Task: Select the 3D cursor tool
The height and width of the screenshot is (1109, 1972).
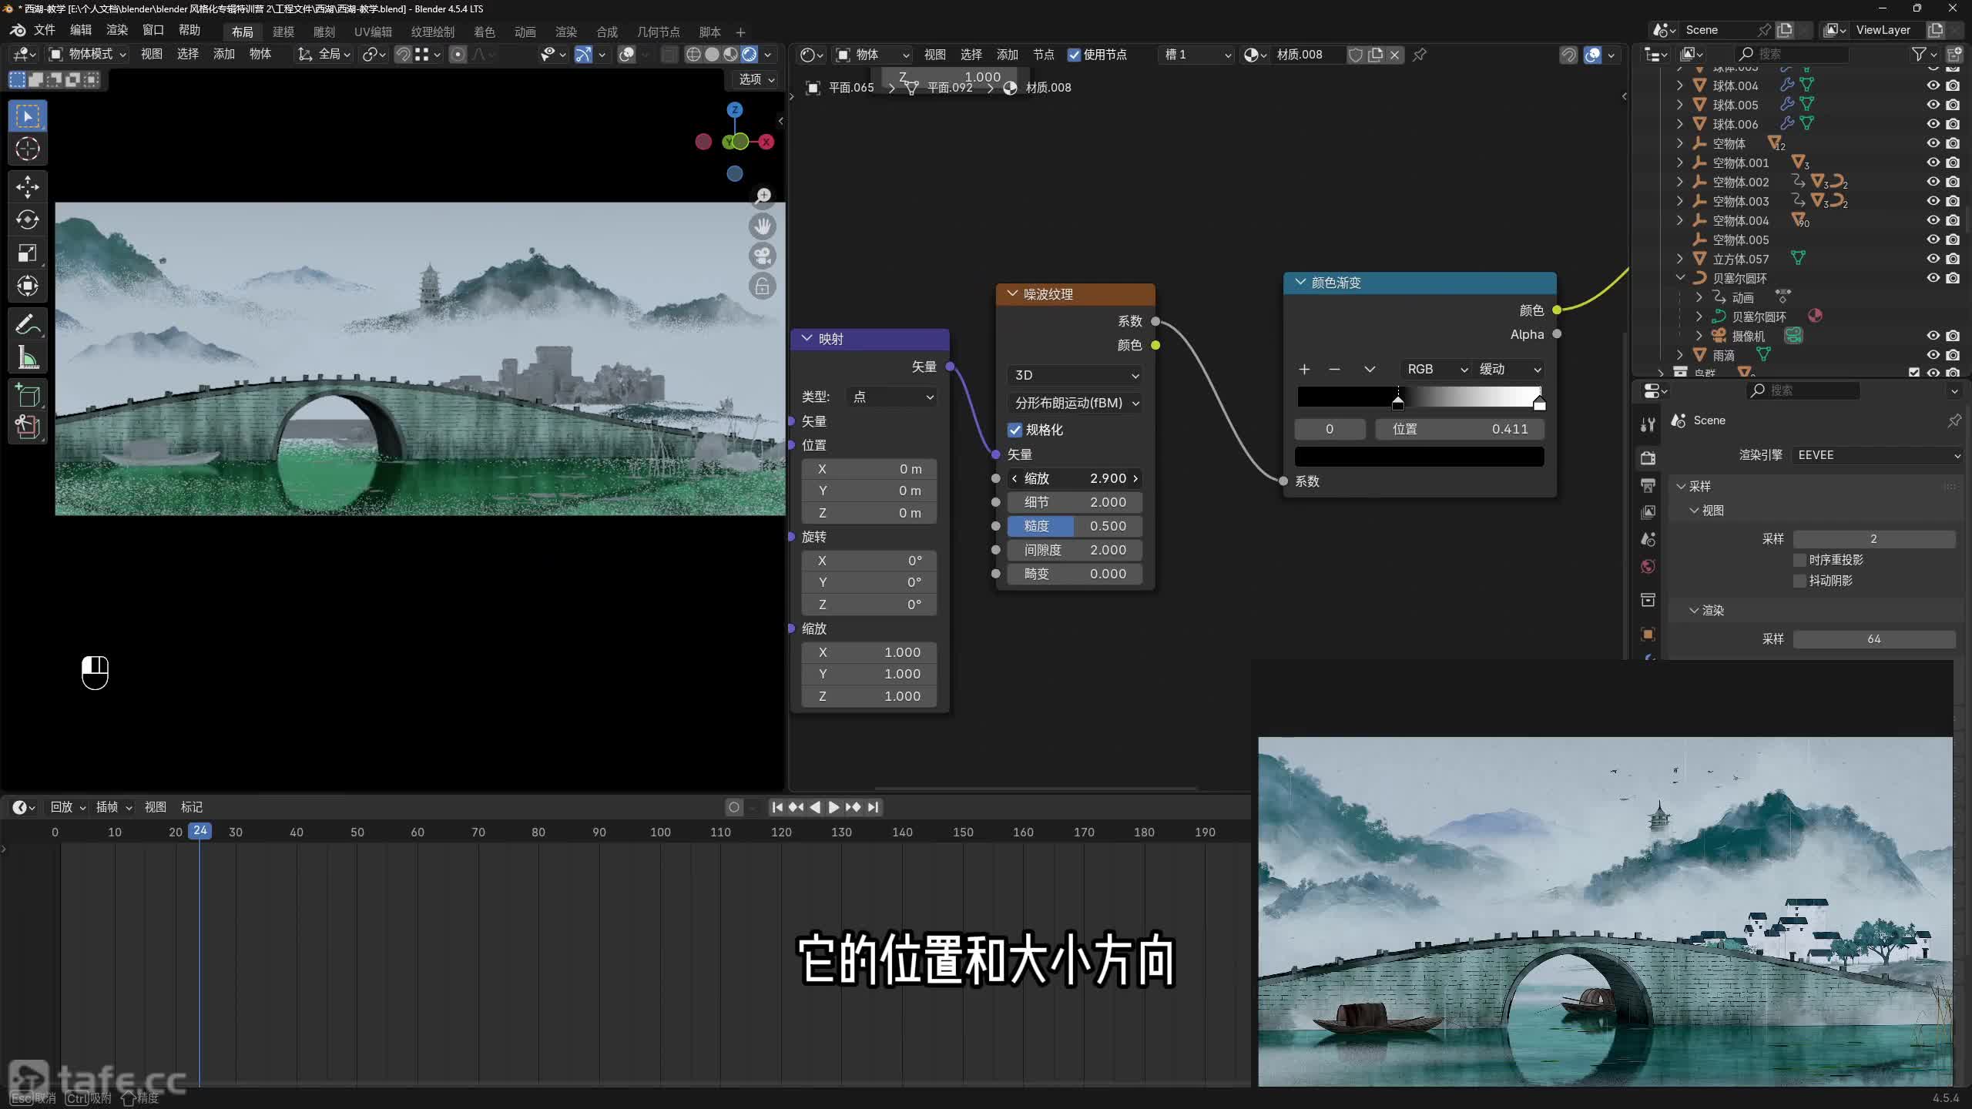Action: (28, 149)
